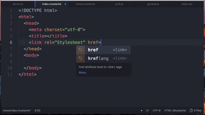The height and width of the screenshot is (115, 205).
Task: Click the 'href attribute local to <link> tags' description
Action: [100, 67]
